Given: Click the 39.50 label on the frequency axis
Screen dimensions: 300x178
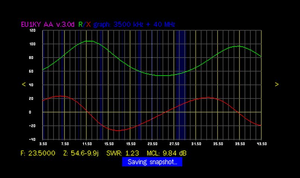Looking at the screenshot, I should pyautogui.click(x=240, y=143).
